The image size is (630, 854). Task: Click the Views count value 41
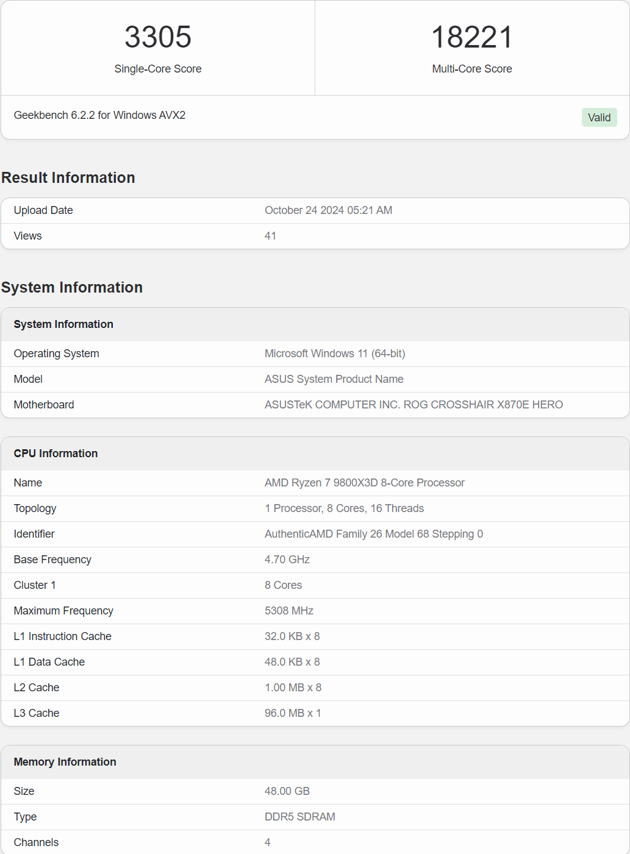[270, 236]
